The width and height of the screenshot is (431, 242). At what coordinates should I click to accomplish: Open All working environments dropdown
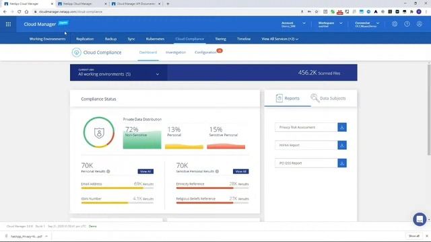pyautogui.click(x=119, y=73)
